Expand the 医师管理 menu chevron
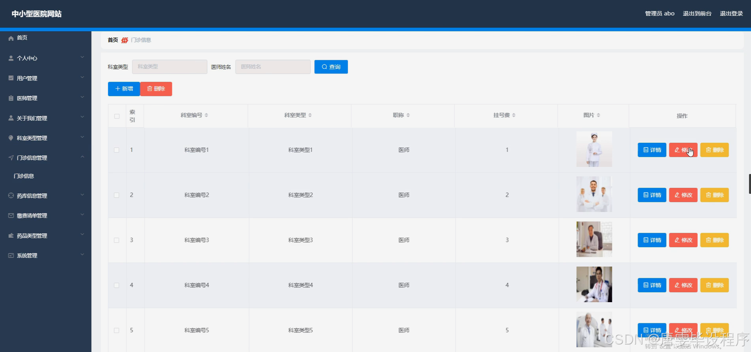The height and width of the screenshot is (352, 751). [82, 97]
